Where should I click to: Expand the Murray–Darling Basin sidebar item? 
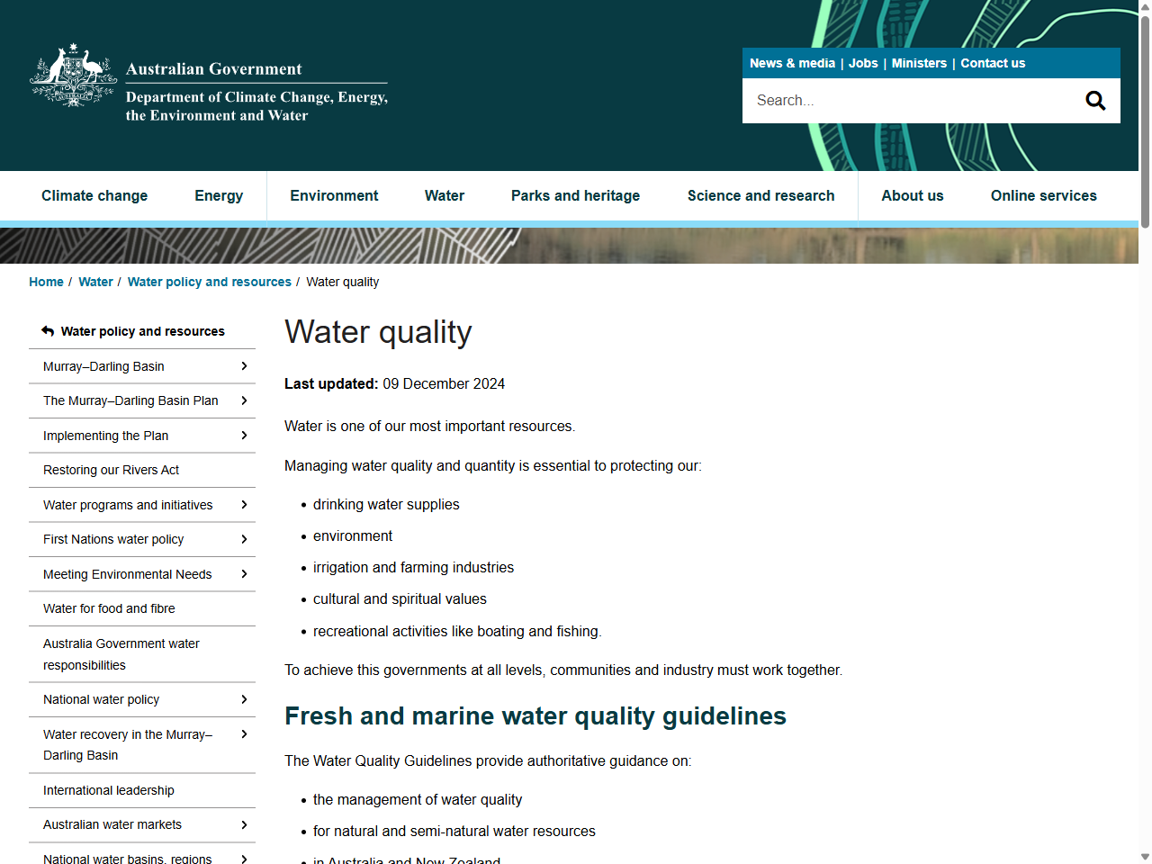(x=243, y=366)
